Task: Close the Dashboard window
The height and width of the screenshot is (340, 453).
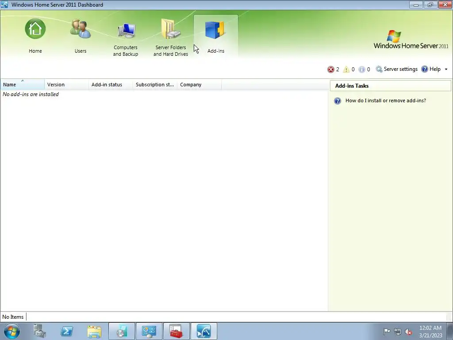Action: tap(445, 4)
